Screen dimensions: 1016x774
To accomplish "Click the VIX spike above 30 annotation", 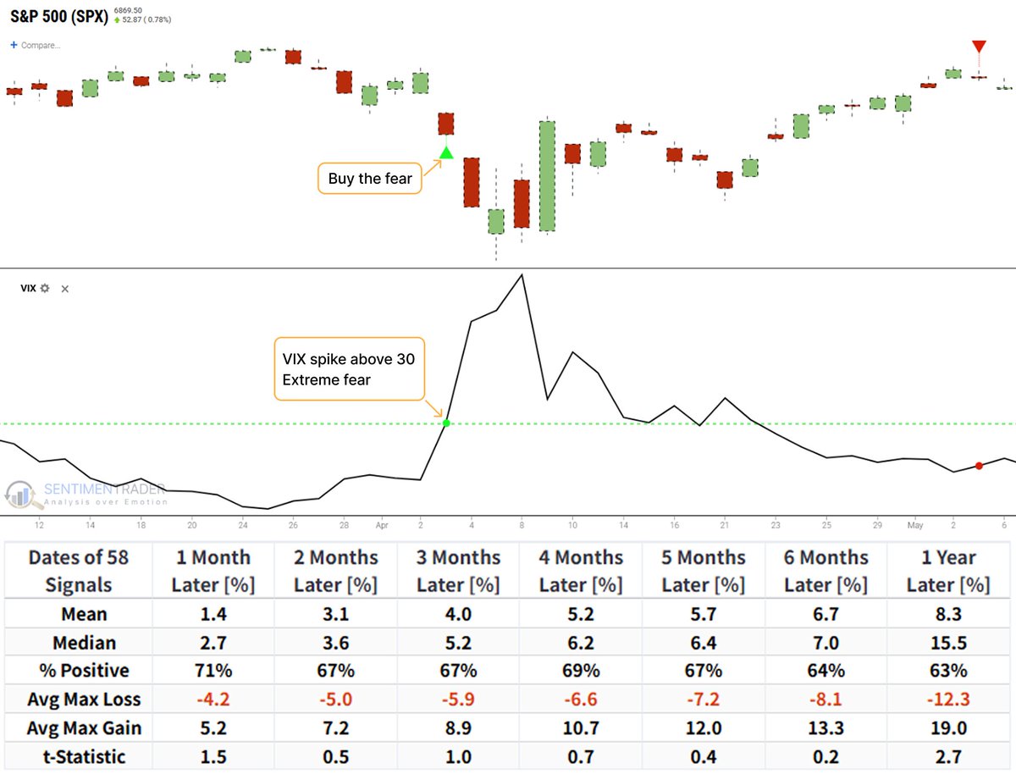I will [x=348, y=368].
